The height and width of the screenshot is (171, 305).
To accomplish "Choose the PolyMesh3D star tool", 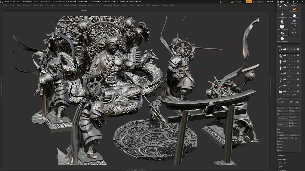I will [282, 15].
